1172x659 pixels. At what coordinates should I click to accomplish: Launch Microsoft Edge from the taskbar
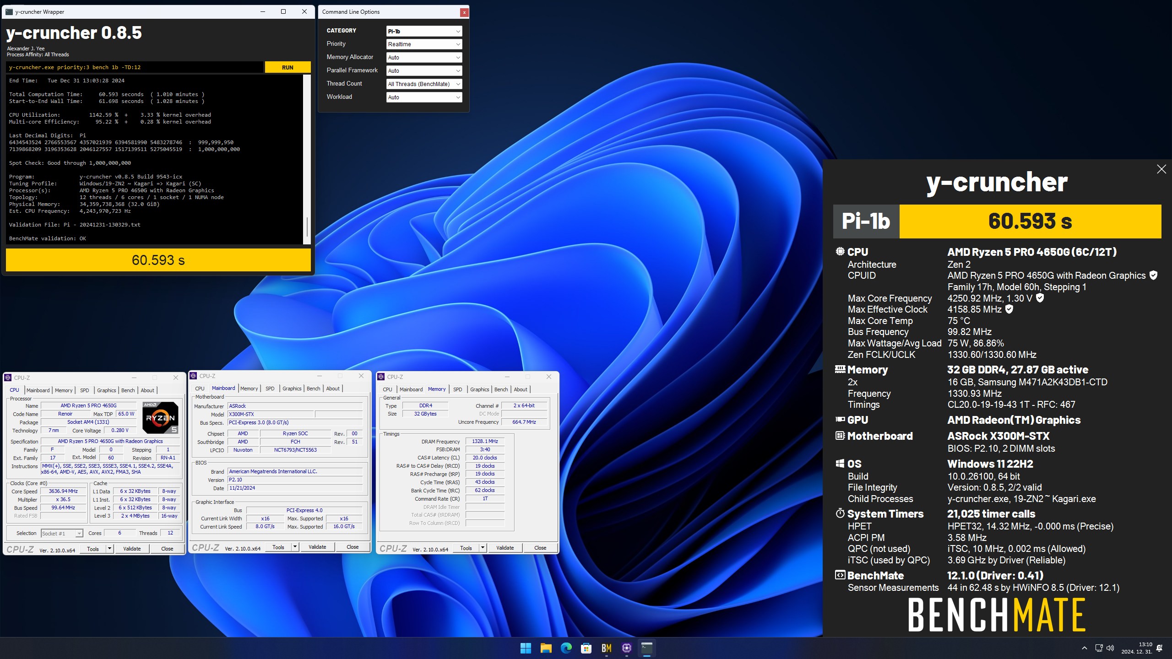[566, 648]
